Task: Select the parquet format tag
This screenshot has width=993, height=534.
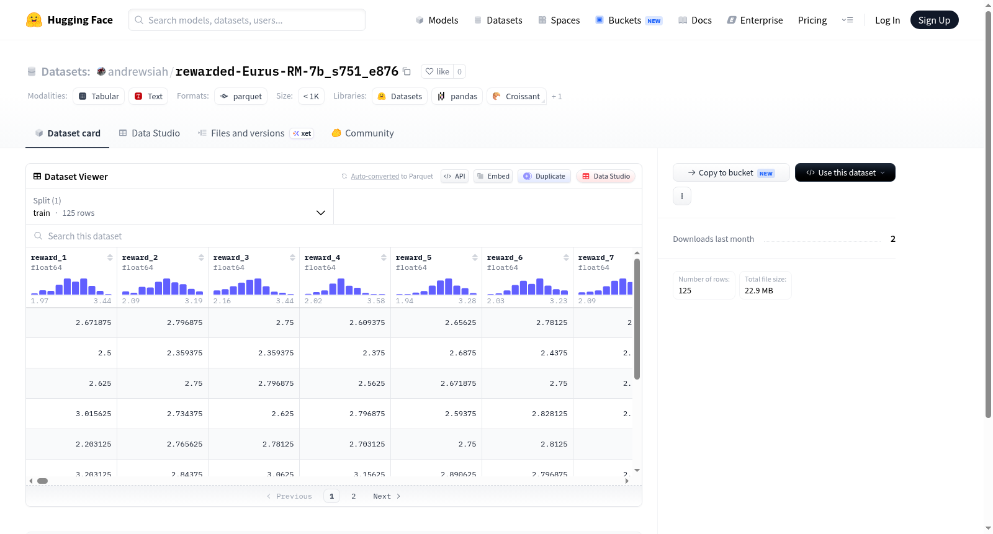Action: [241, 96]
